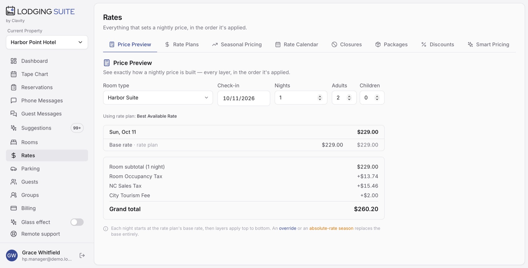528x268 pixels.
Task: Click the override link in the footnote
Action: 287,228
